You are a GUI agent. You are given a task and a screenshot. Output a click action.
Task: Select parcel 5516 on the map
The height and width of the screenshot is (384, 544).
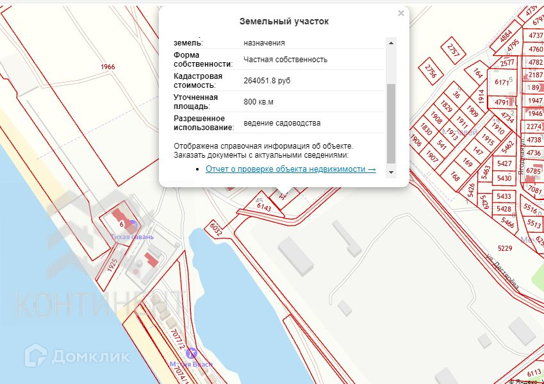[x=530, y=208]
